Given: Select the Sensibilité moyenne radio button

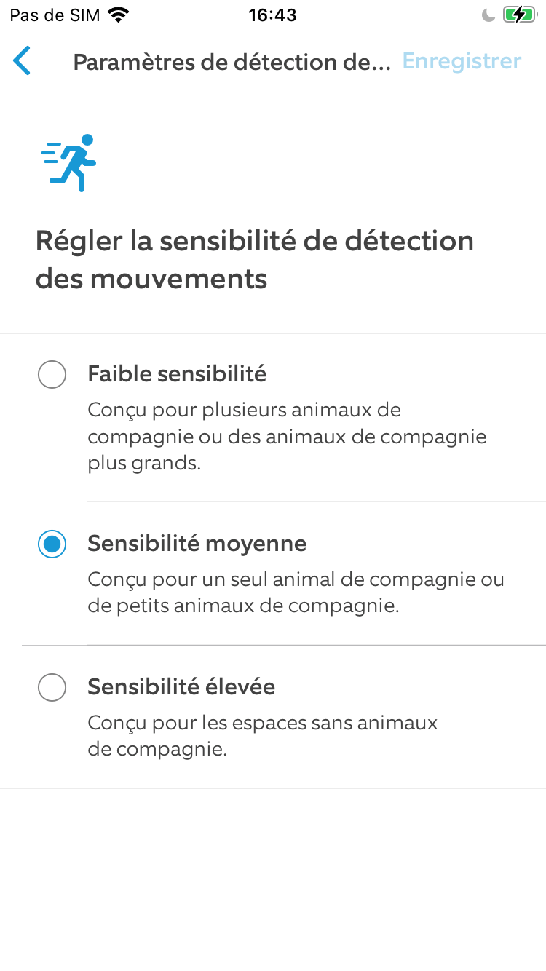Looking at the screenshot, I should (x=52, y=544).
